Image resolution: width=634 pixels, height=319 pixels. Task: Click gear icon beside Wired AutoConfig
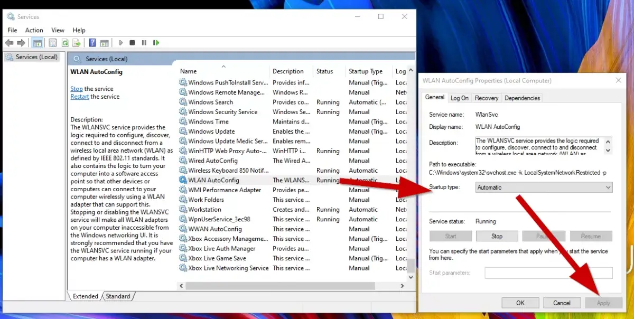(183, 161)
